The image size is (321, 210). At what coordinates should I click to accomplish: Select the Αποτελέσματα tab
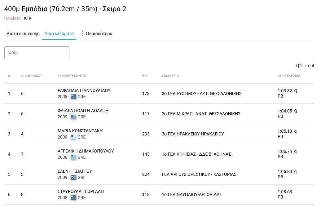point(59,34)
